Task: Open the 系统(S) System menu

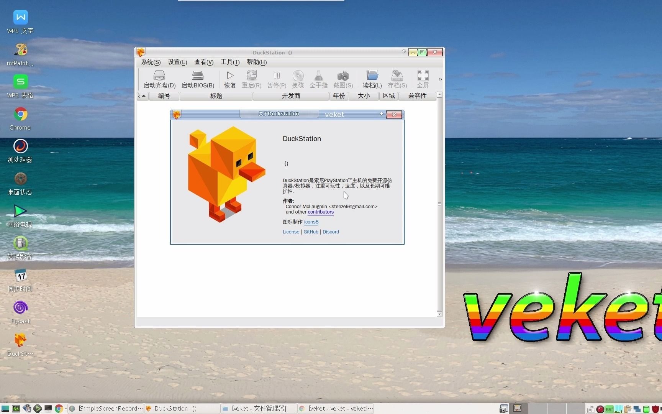Action: point(151,62)
